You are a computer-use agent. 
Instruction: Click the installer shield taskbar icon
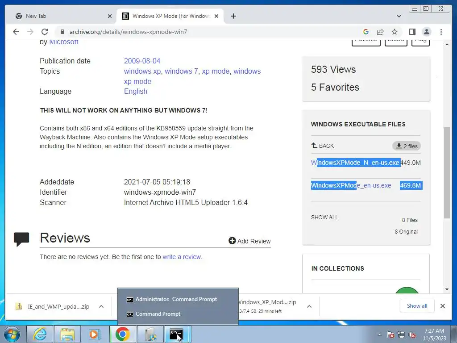150,334
